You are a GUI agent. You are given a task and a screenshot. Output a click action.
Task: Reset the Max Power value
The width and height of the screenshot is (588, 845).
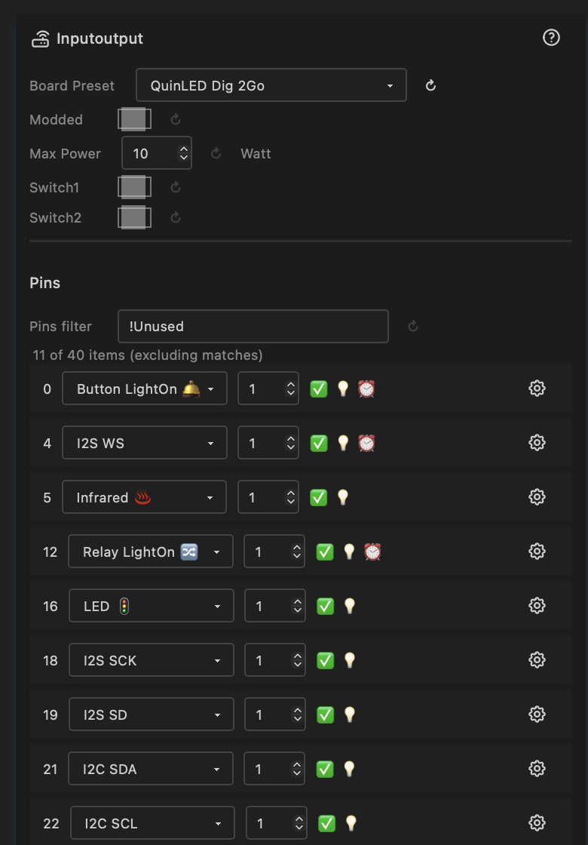216,154
